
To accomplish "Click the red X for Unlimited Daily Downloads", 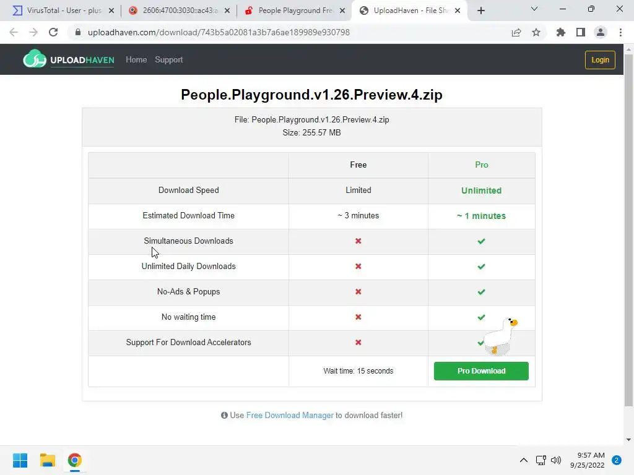I will 358,266.
